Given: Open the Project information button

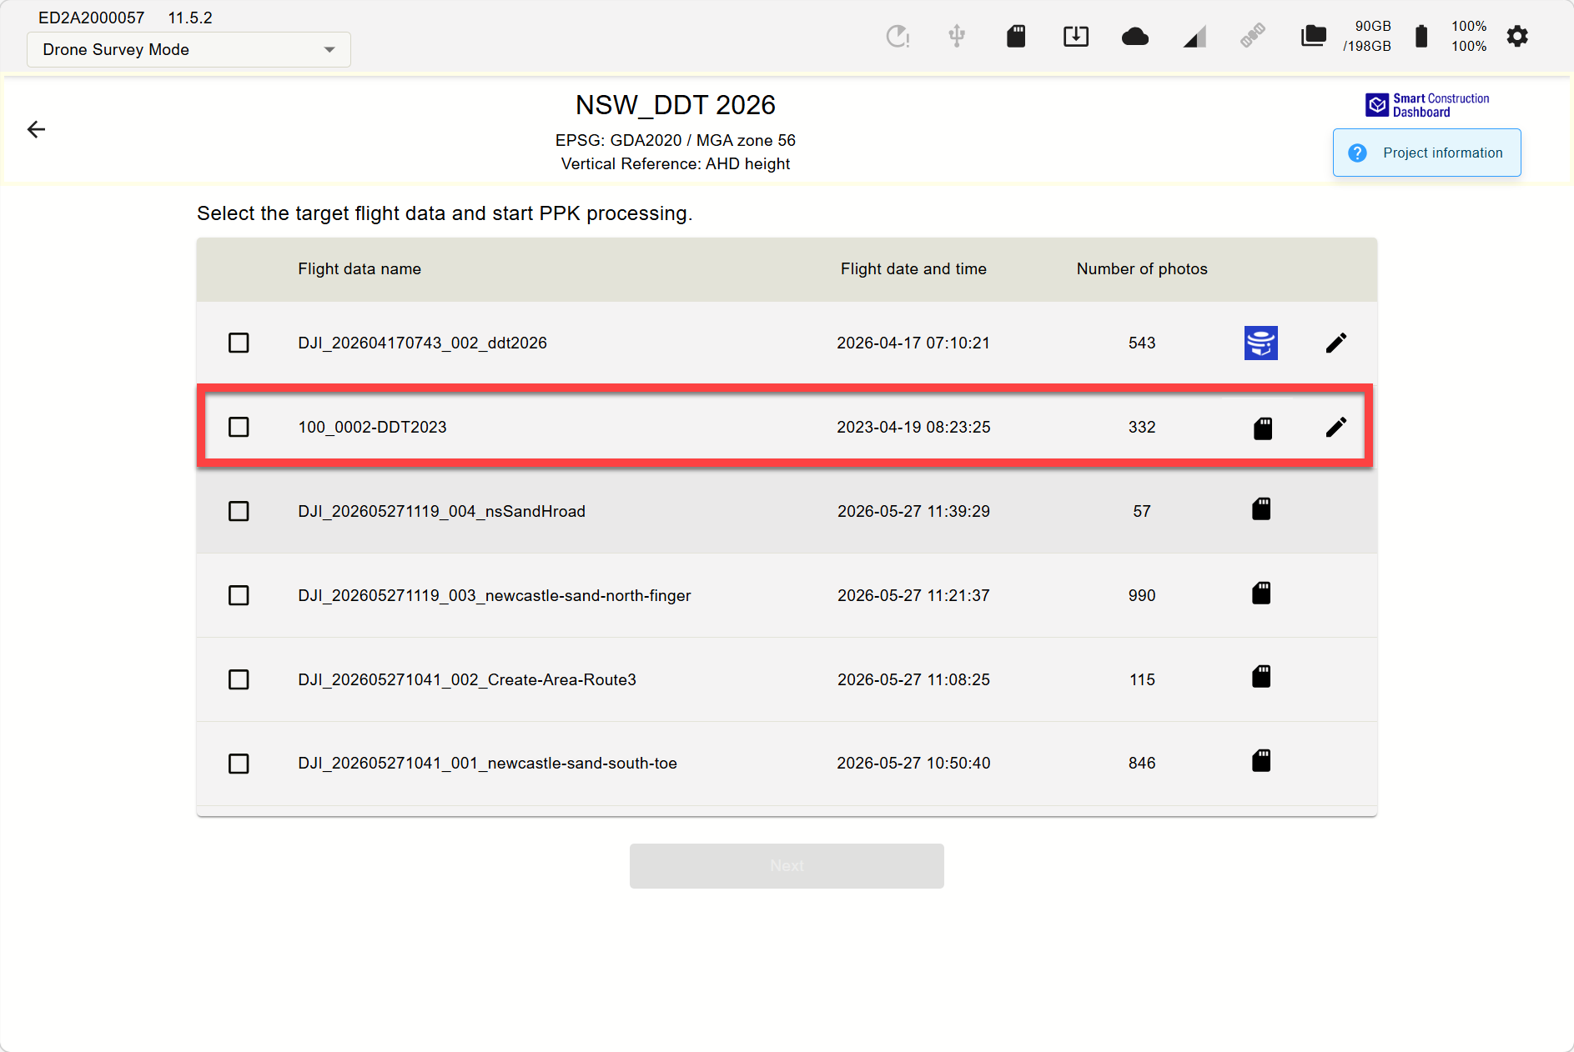Looking at the screenshot, I should [x=1427, y=153].
